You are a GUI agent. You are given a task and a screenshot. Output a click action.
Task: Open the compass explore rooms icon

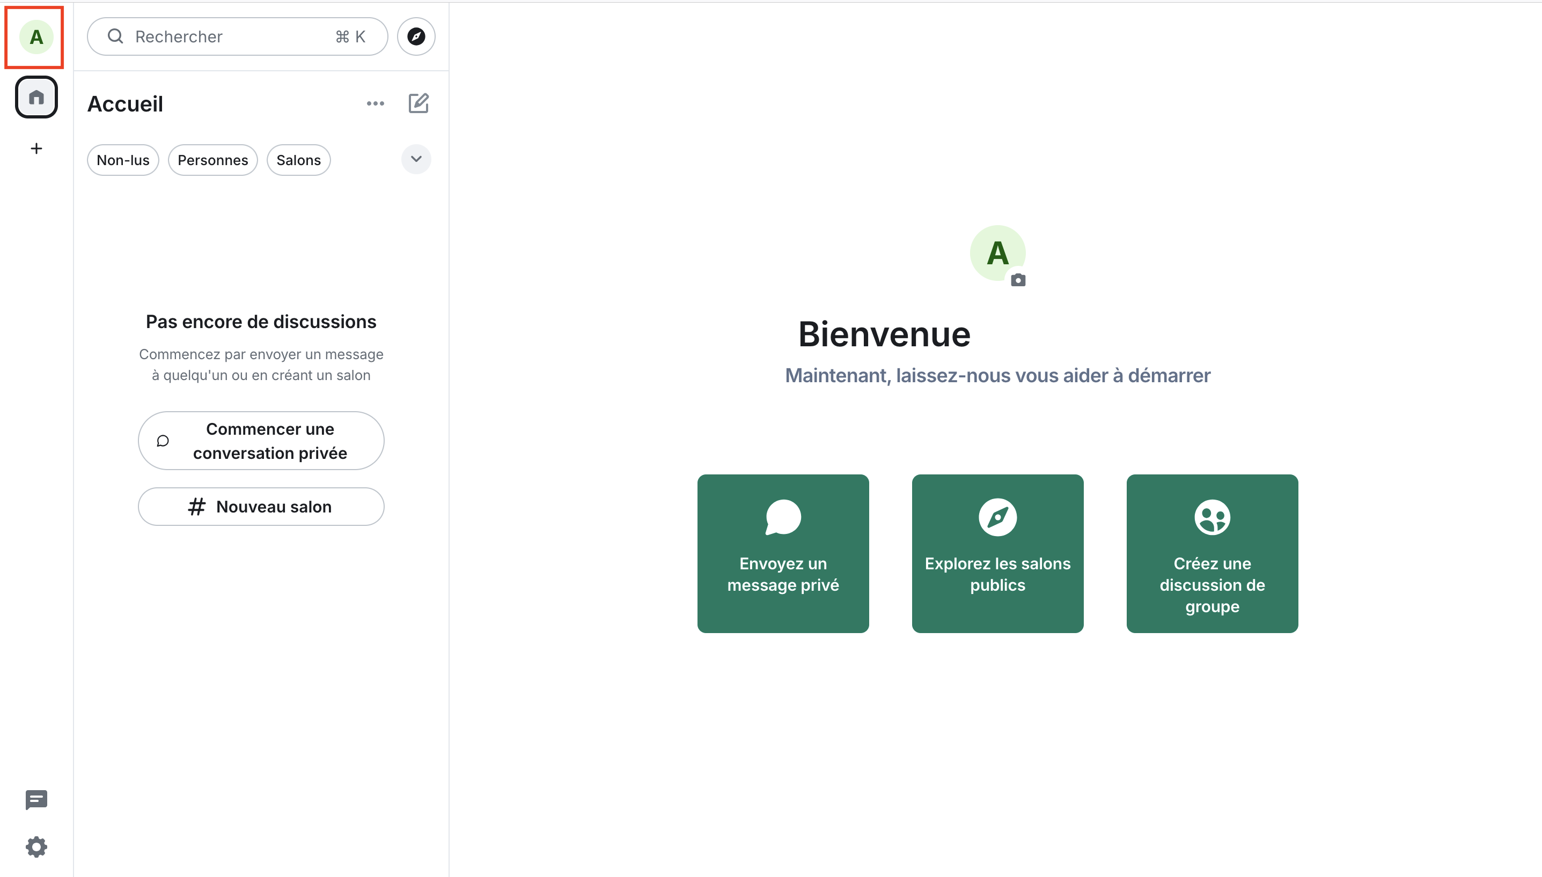416,37
